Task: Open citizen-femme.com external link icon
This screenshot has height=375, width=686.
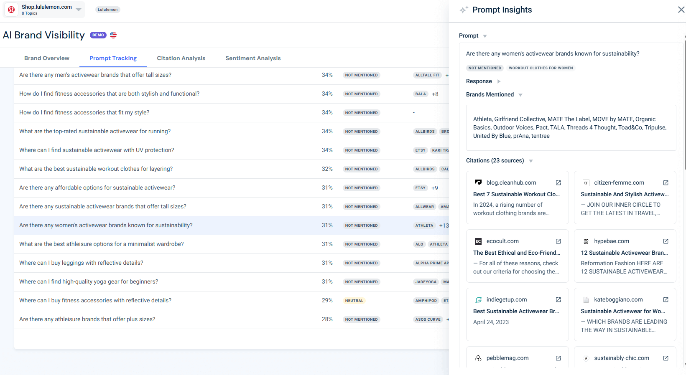Action: (x=666, y=182)
